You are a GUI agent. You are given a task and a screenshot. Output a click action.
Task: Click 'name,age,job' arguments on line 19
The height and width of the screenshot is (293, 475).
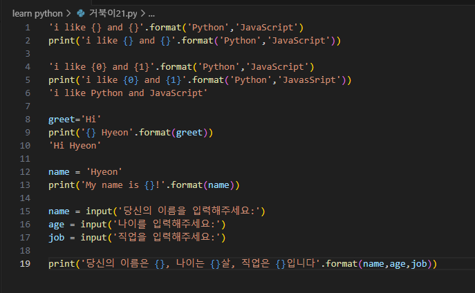(x=395, y=264)
